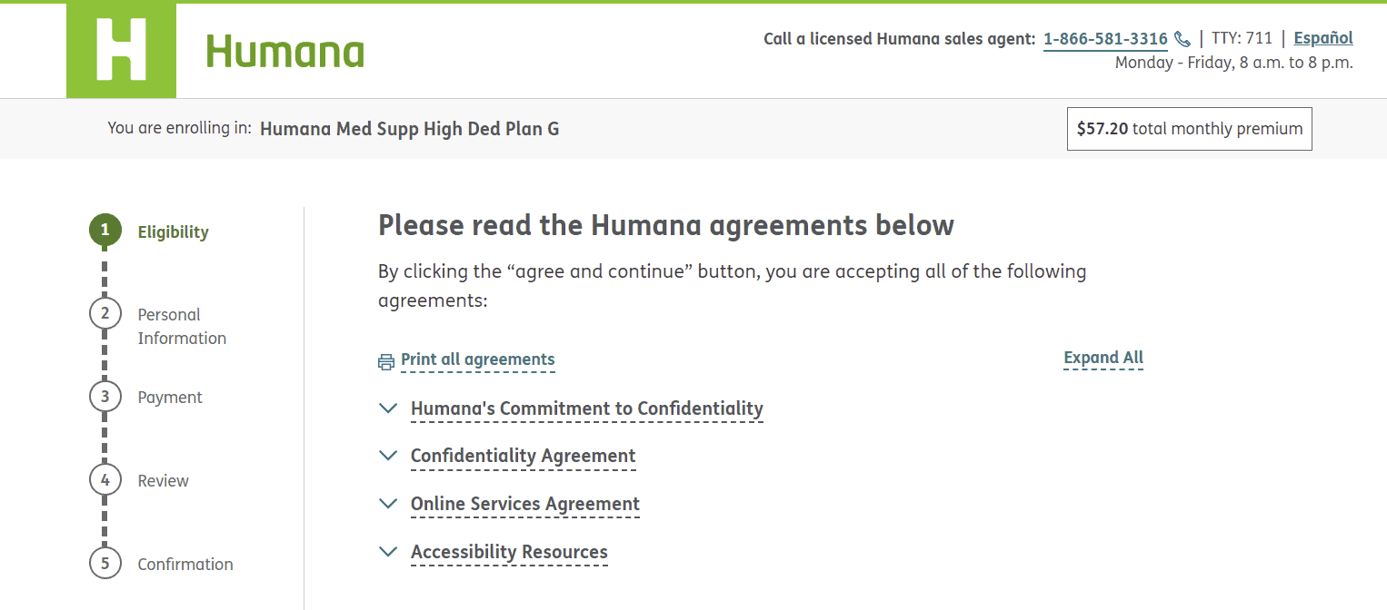The height and width of the screenshot is (610, 1387).
Task: Expand the Online Services Agreement chevron
Action: point(388,504)
